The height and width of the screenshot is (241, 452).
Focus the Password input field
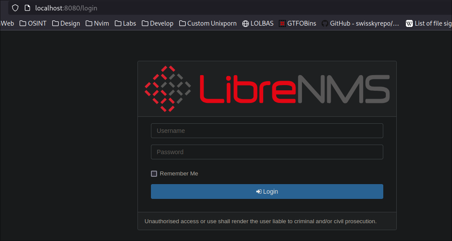267,152
